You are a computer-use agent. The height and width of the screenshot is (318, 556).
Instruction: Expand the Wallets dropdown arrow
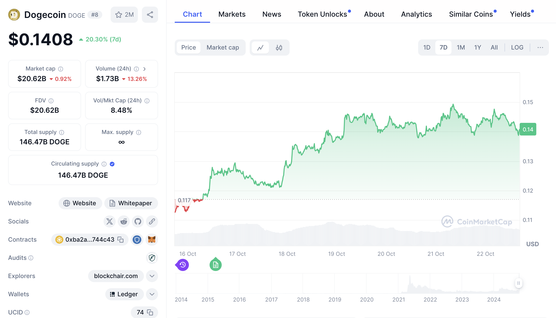pyautogui.click(x=152, y=294)
